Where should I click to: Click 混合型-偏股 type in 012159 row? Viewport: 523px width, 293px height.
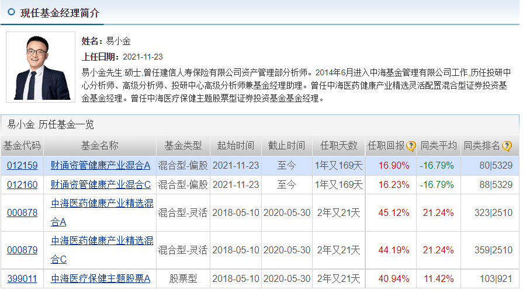[183, 166]
